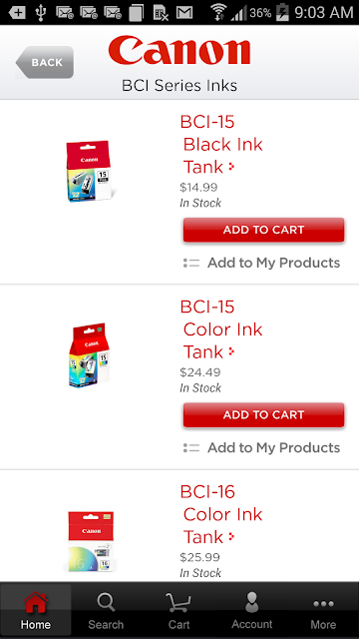Add BCI-15 Color Ink to My Products
Image resolution: width=359 pixels, height=639 pixels.
(261, 448)
